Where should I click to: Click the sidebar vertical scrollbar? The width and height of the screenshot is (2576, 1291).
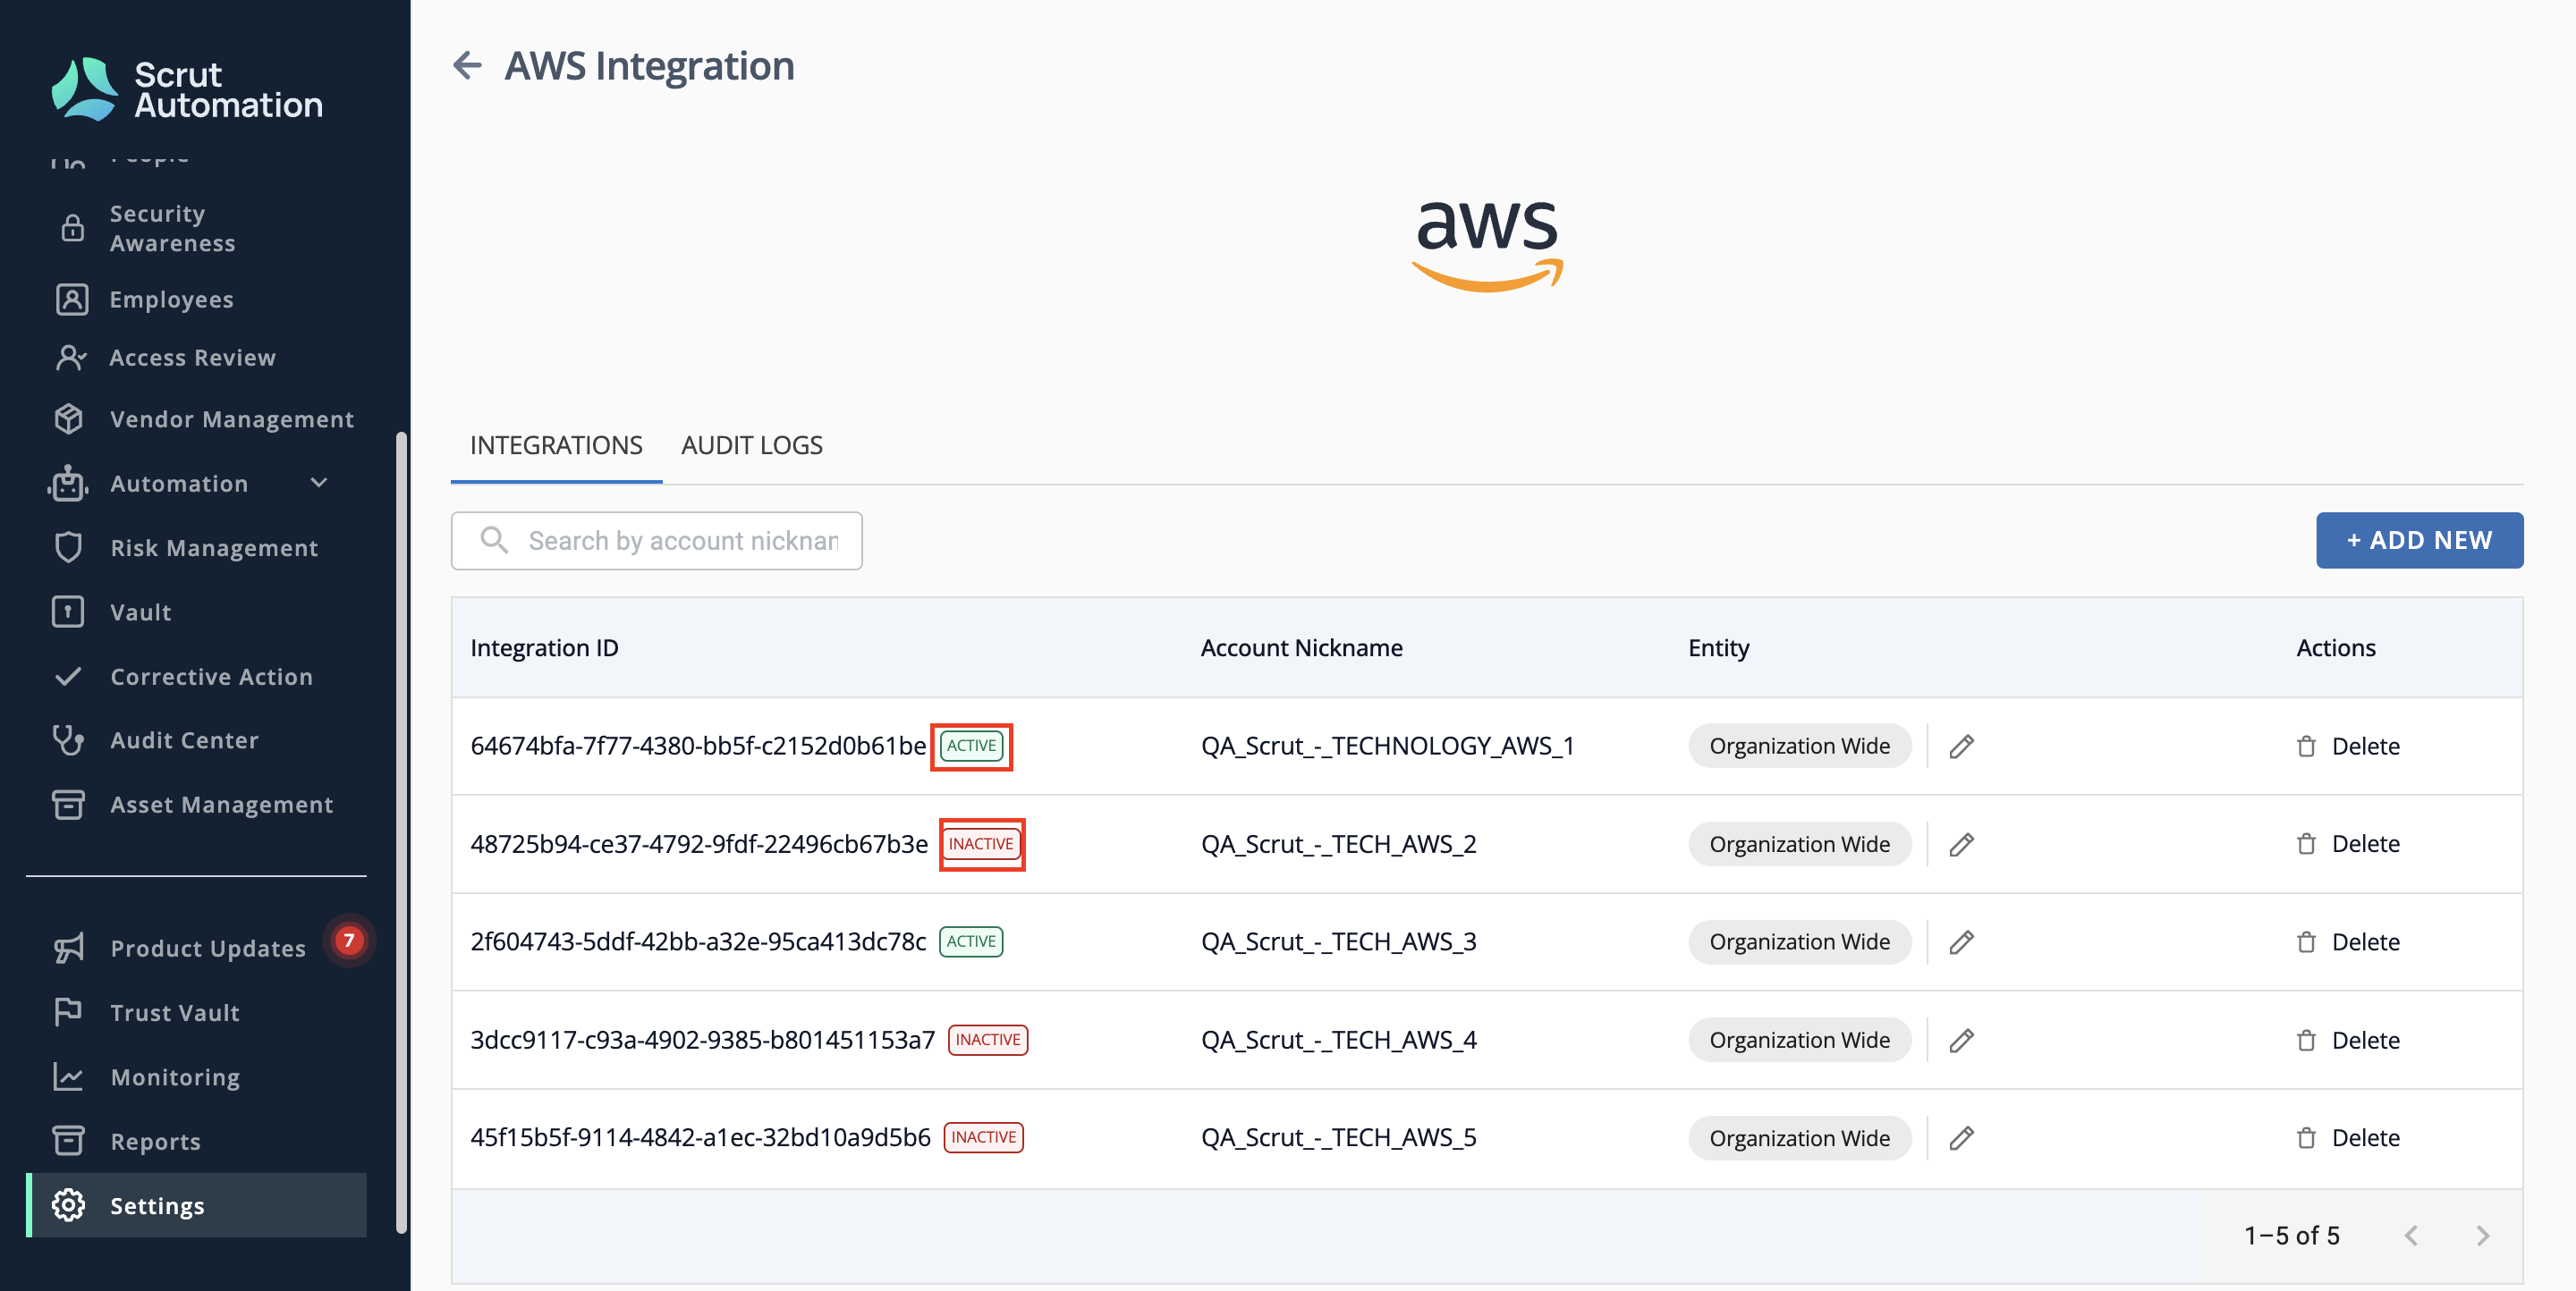tap(401, 831)
